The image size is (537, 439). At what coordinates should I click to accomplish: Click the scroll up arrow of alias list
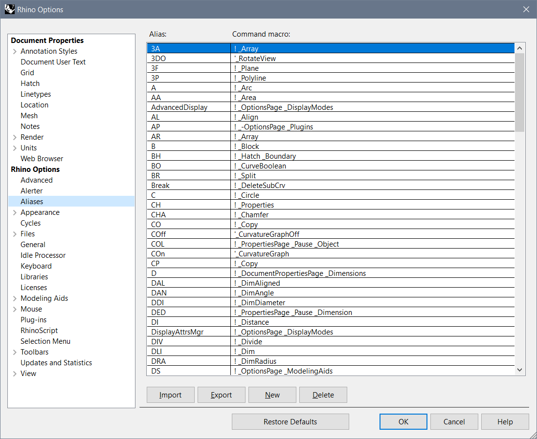[519, 48]
